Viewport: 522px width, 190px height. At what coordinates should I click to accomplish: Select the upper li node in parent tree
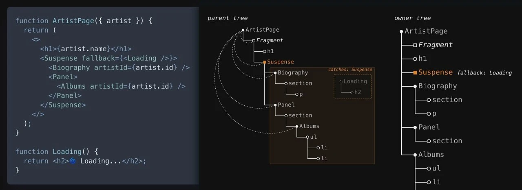[324, 148]
